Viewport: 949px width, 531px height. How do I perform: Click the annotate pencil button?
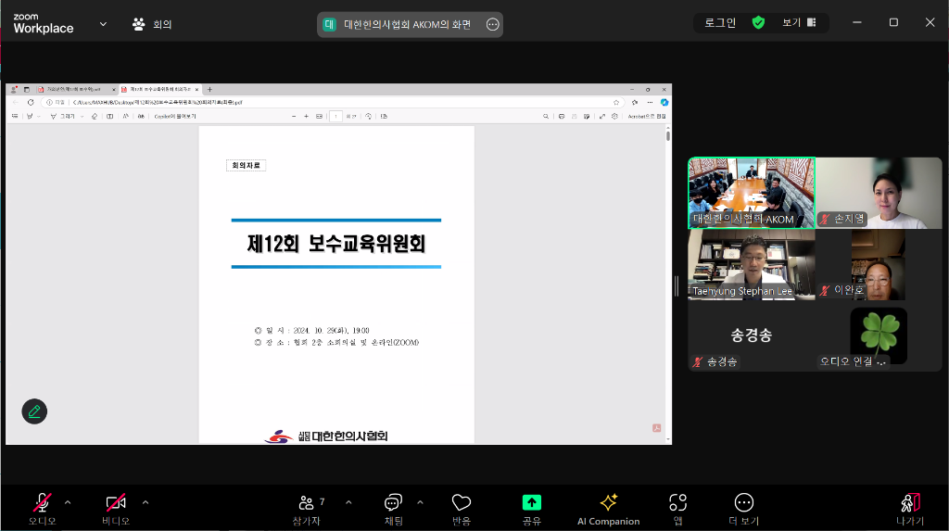pos(34,411)
